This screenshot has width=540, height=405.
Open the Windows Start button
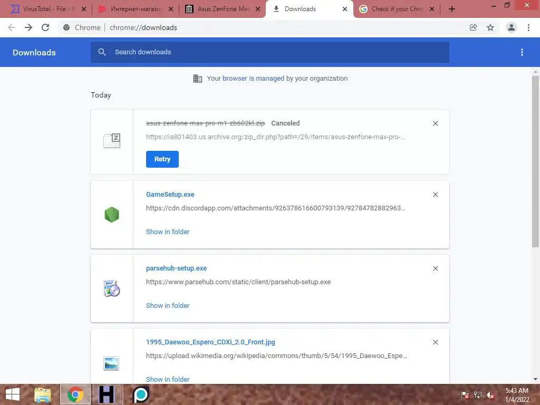coord(13,394)
